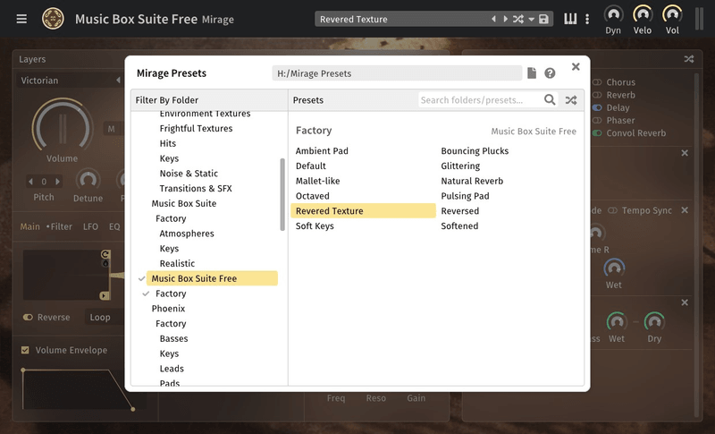The width and height of the screenshot is (715, 434).
Task: Remove the effect beside Tempo Sync
Action: pos(685,210)
